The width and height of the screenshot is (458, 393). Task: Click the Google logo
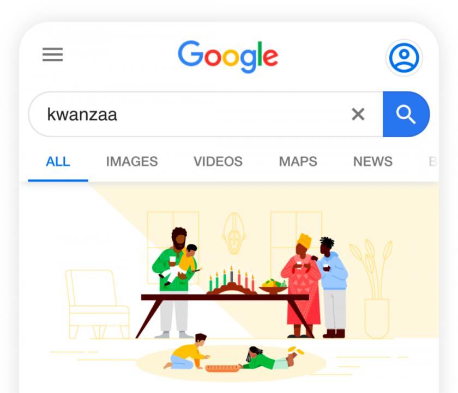click(x=228, y=57)
